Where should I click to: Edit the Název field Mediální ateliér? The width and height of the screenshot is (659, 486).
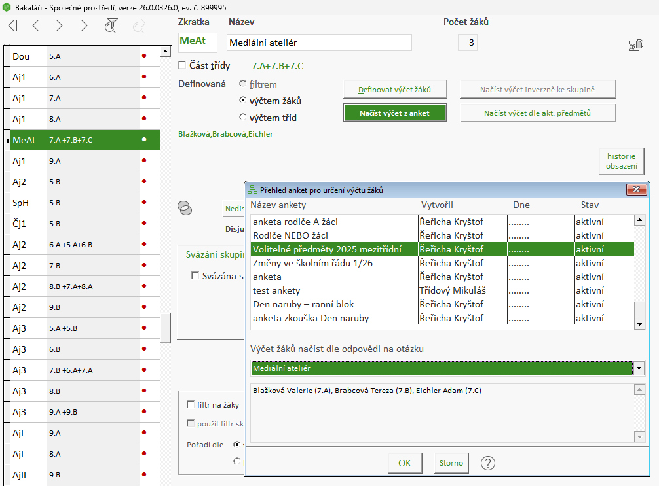(319, 43)
